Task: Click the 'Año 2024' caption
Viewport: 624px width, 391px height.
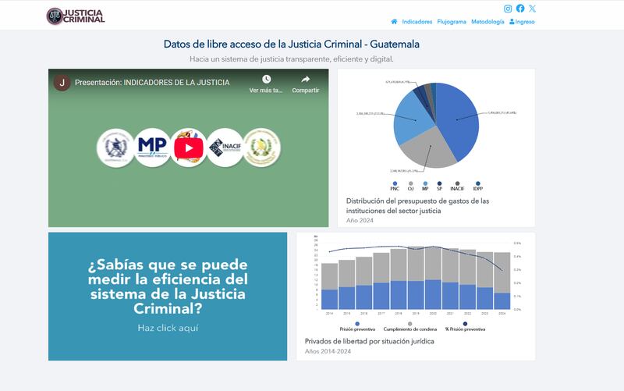Action: point(360,221)
